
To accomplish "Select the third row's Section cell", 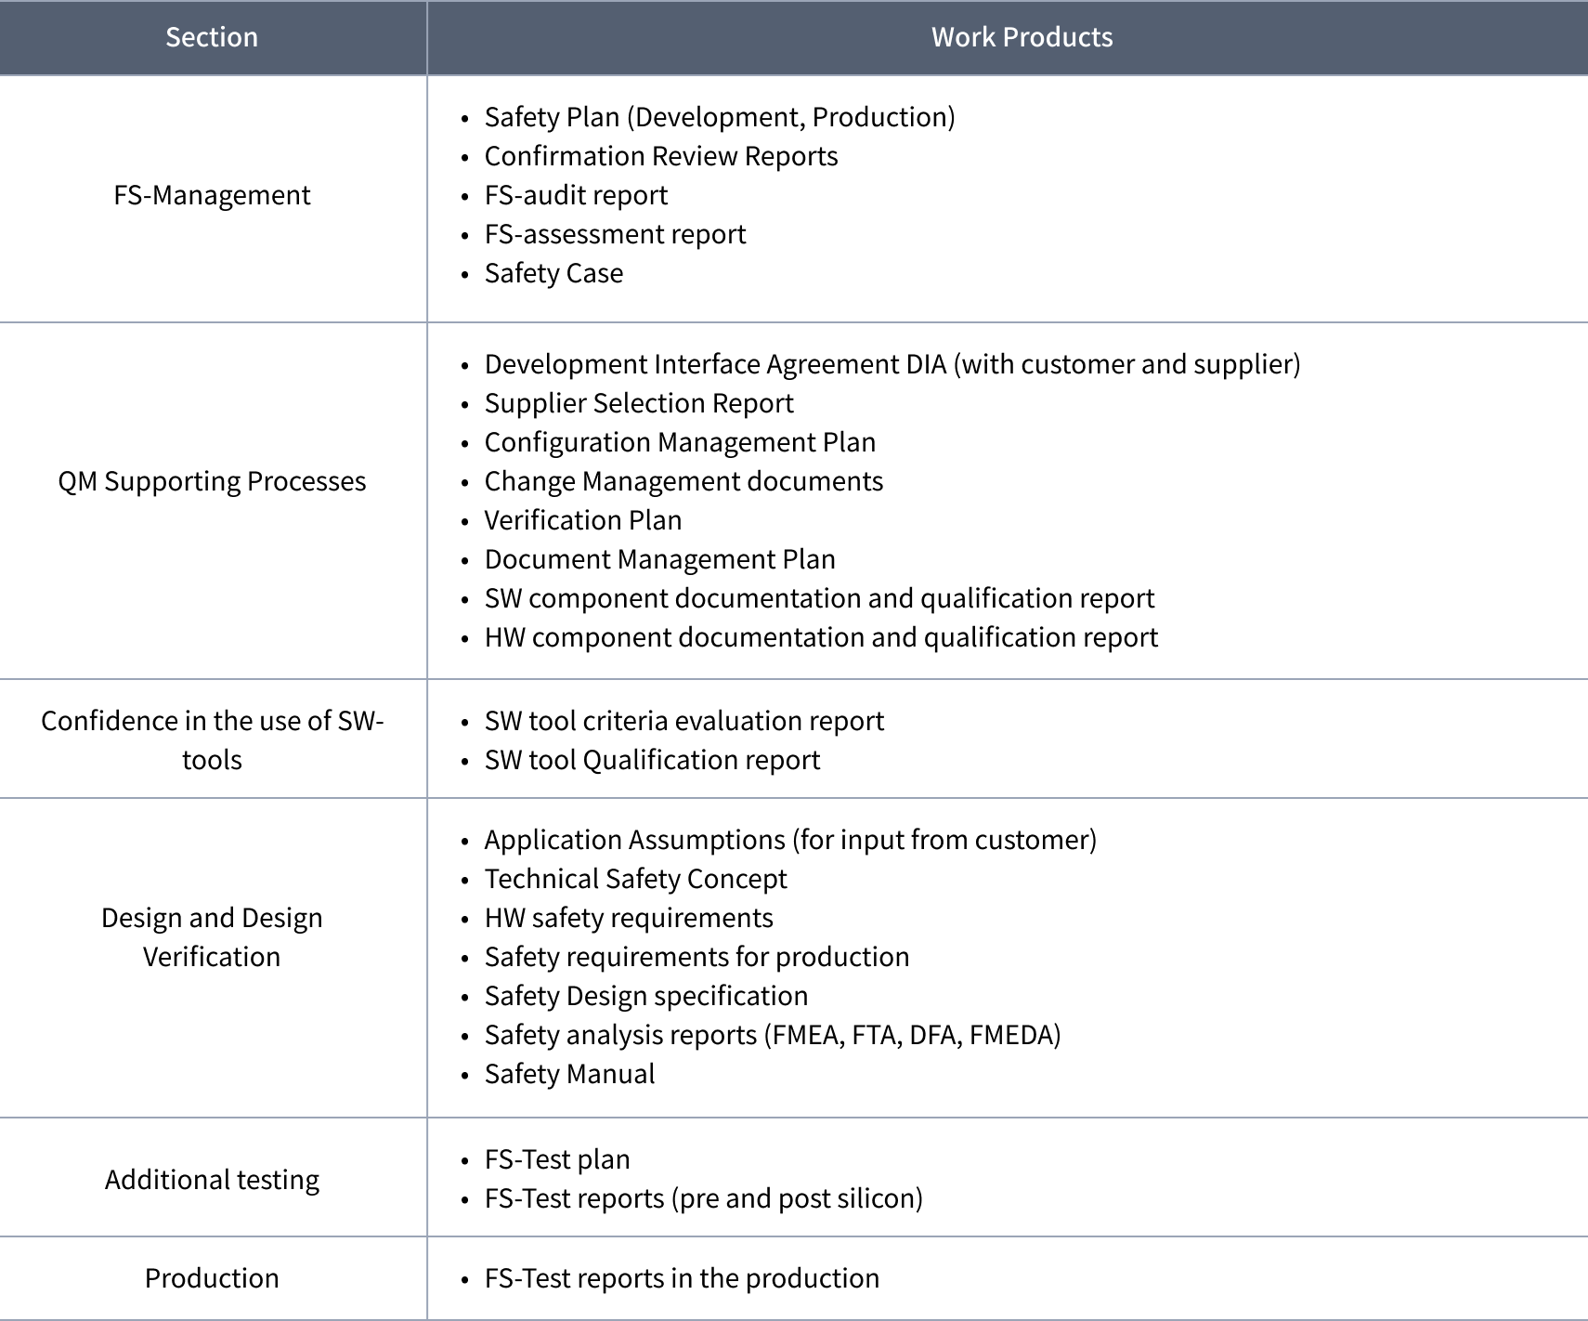I will (x=212, y=739).
